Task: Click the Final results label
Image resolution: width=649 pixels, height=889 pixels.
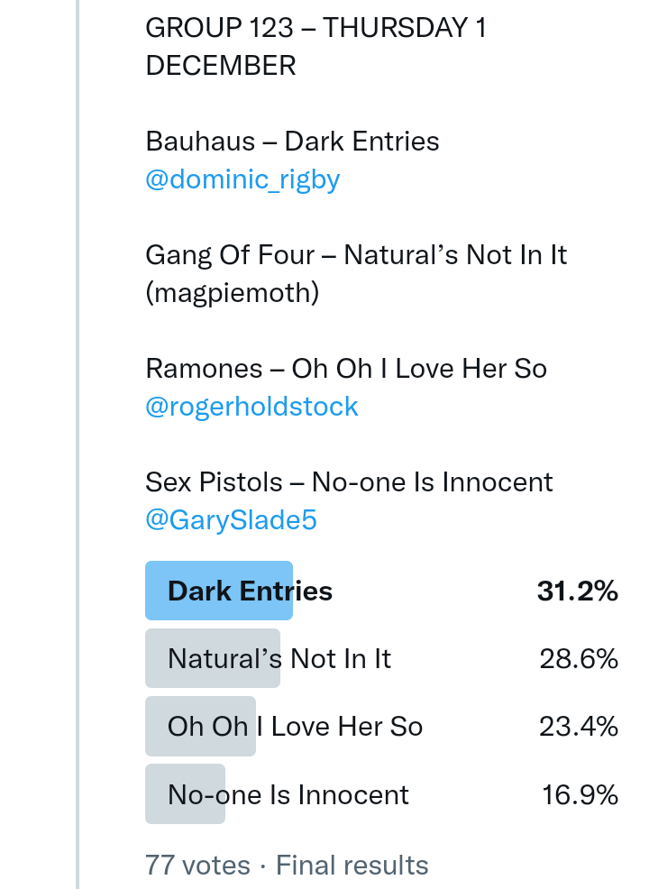Action: (x=352, y=866)
